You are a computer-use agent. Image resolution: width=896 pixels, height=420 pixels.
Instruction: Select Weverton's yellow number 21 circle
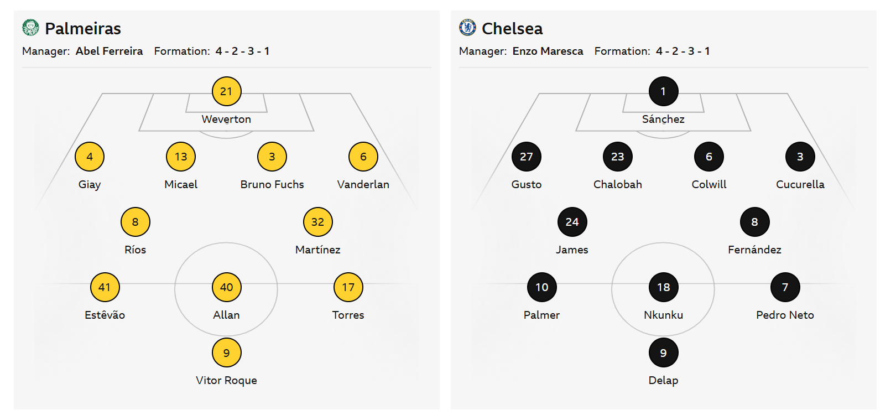(x=226, y=91)
